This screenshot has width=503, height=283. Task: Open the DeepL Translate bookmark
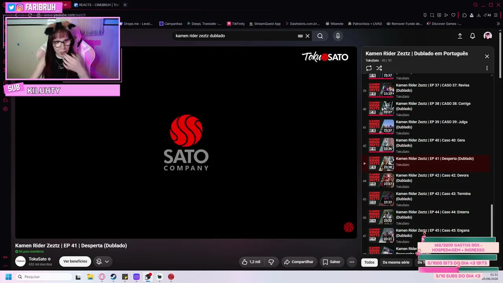pyautogui.click(x=204, y=24)
